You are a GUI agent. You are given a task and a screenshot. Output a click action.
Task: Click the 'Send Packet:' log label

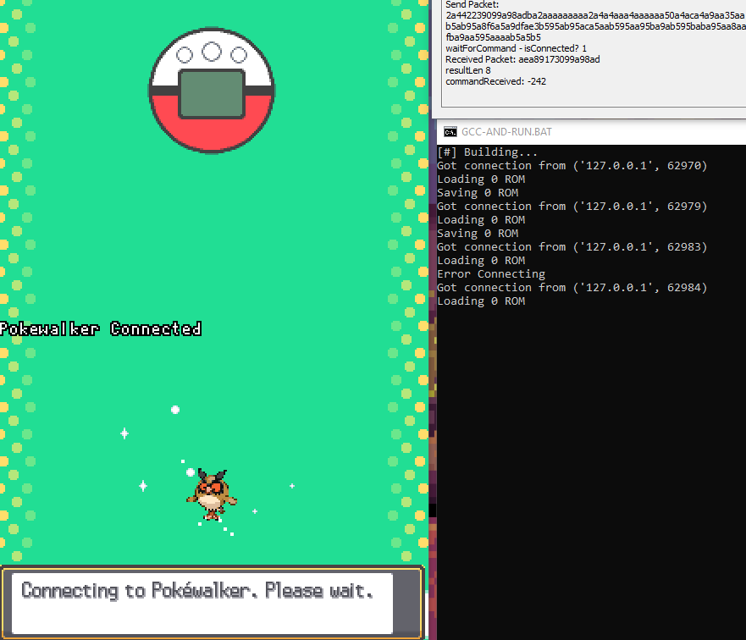[472, 5]
